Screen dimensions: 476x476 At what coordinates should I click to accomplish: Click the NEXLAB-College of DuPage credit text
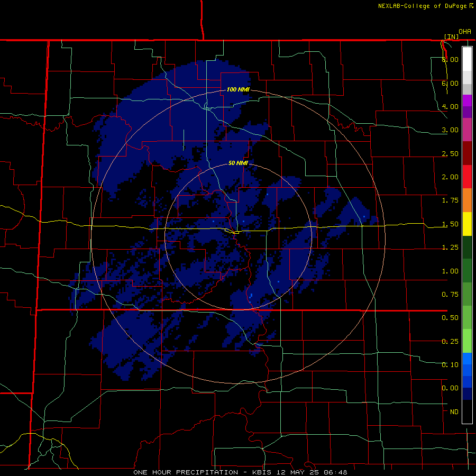pyautogui.click(x=425, y=6)
